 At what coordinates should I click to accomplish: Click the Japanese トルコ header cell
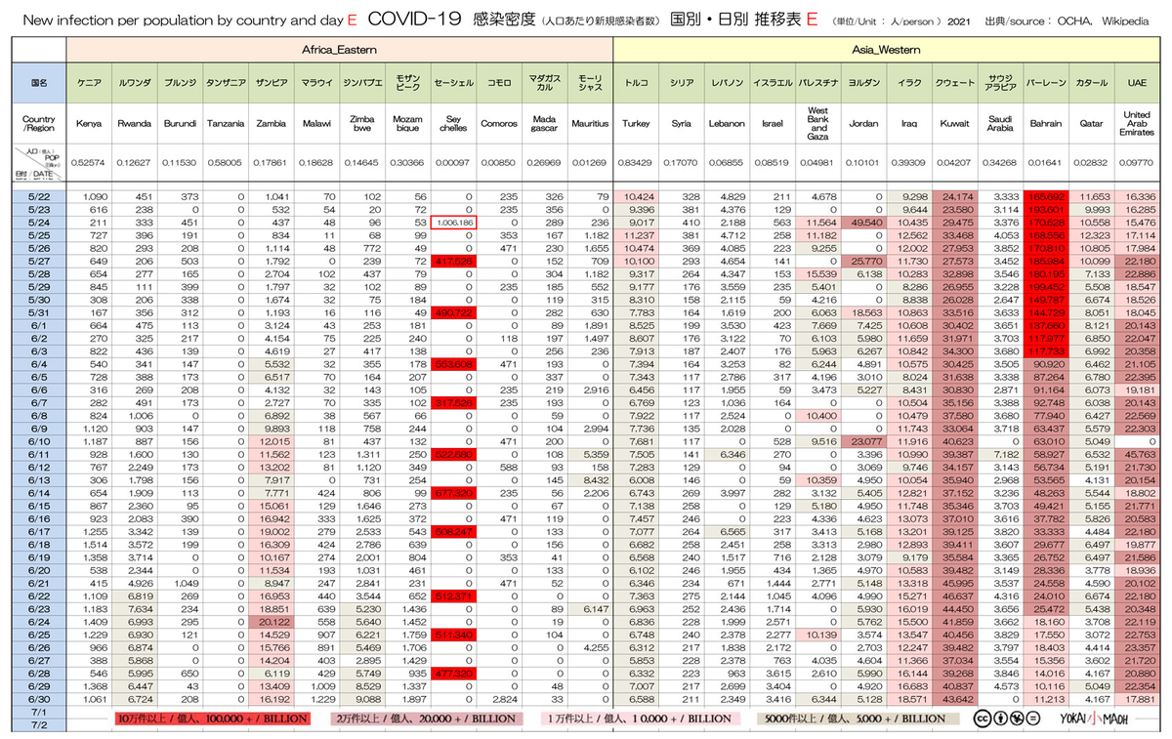click(x=636, y=84)
